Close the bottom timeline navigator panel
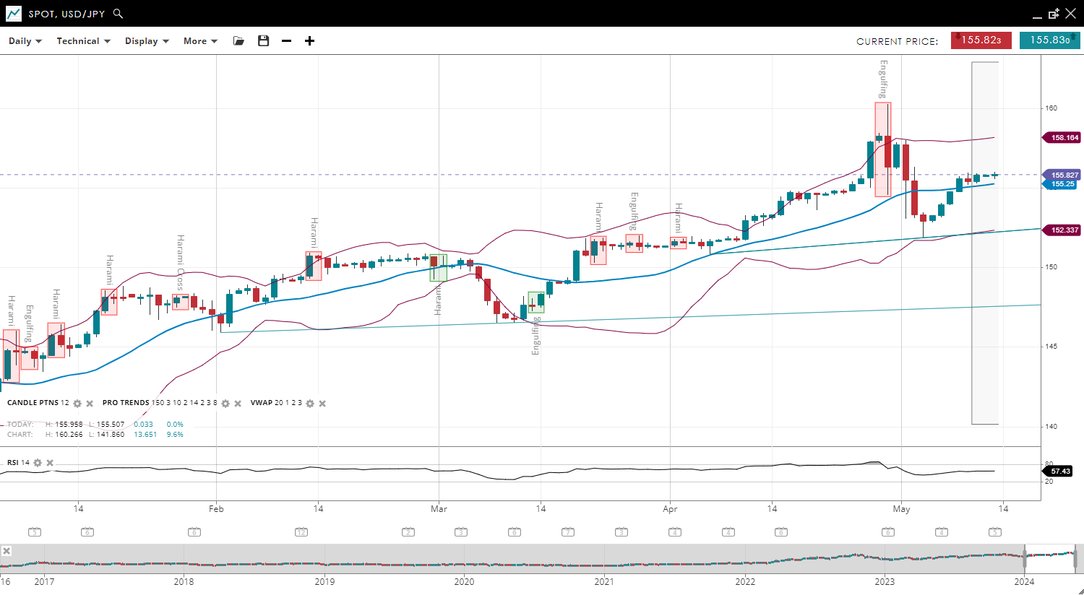 click(7, 551)
